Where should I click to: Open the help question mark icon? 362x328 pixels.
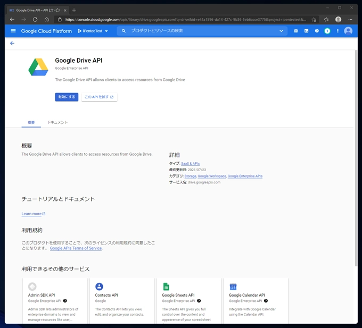coord(317,31)
